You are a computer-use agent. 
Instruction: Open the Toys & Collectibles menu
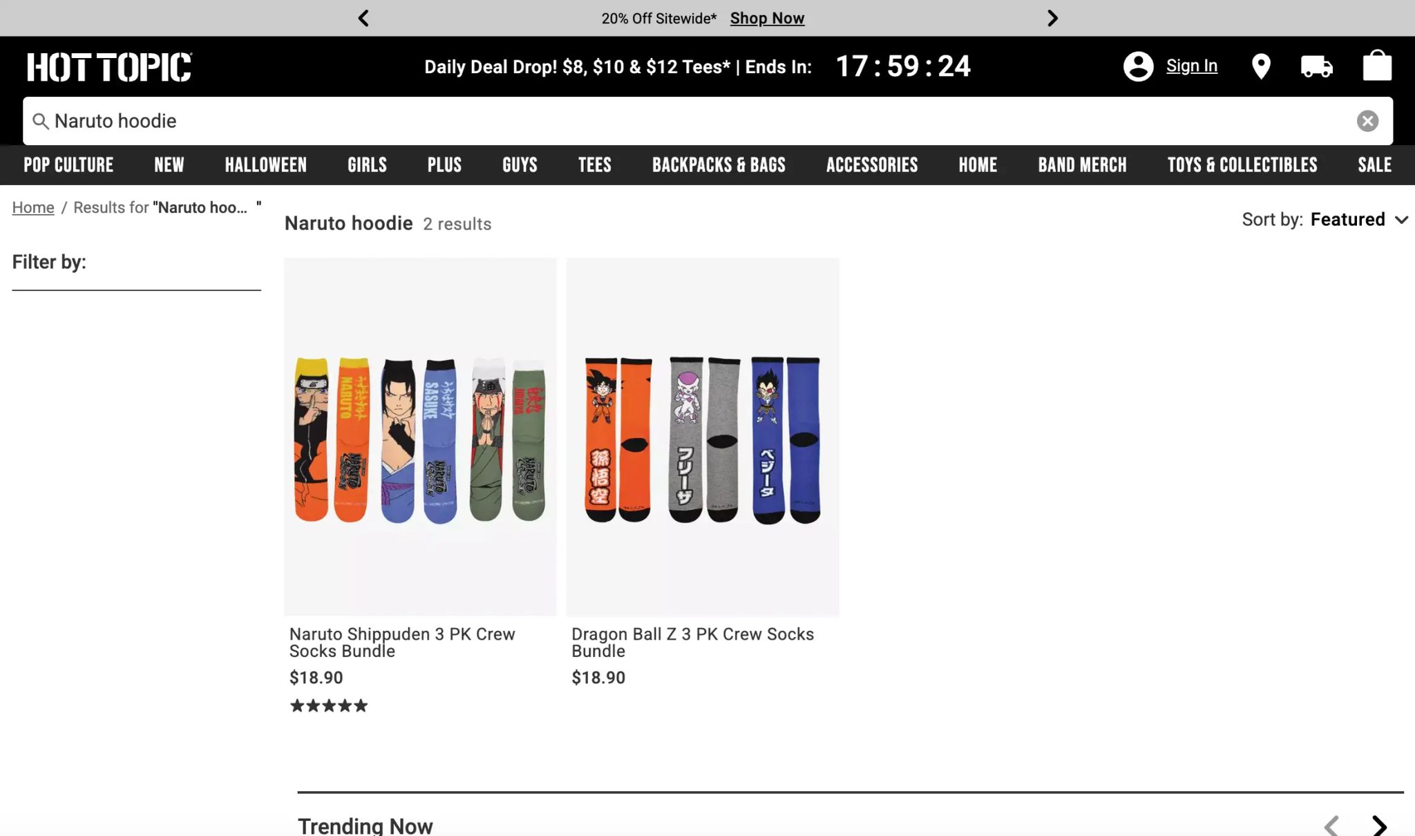point(1242,164)
